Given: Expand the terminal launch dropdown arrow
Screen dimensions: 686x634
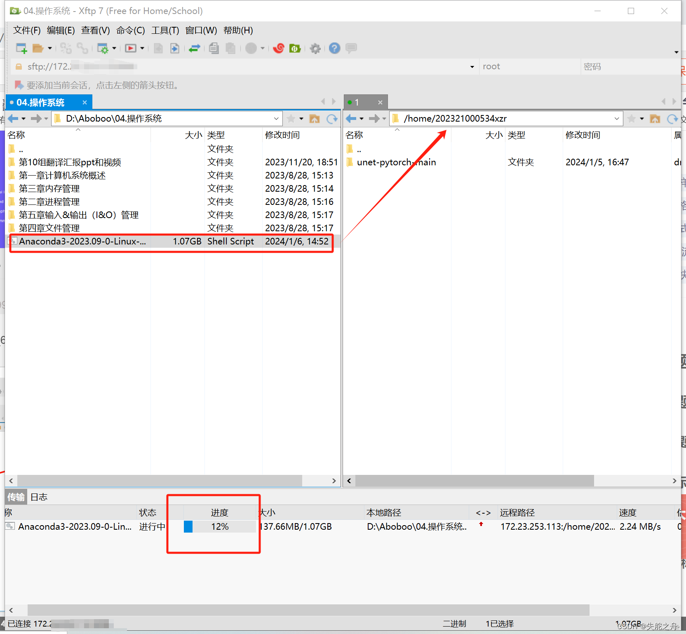Looking at the screenshot, I should (142, 48).
